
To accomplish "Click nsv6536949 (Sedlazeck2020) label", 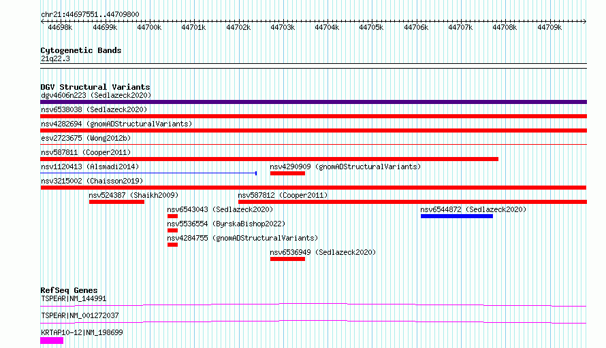I will 323,252.
